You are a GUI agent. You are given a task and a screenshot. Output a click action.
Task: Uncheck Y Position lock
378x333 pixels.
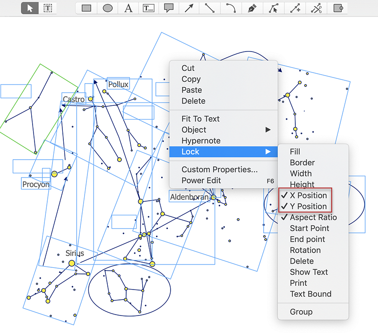click(x=308, y=206)
